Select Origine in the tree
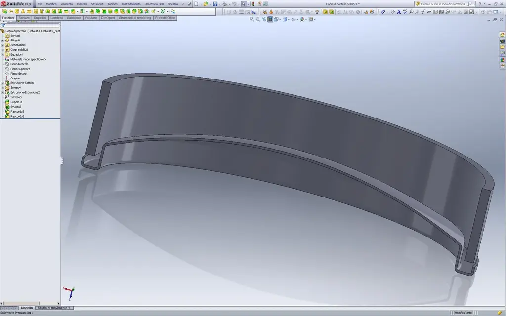Screen dimensions: 506x316 (x=15, y=78)
